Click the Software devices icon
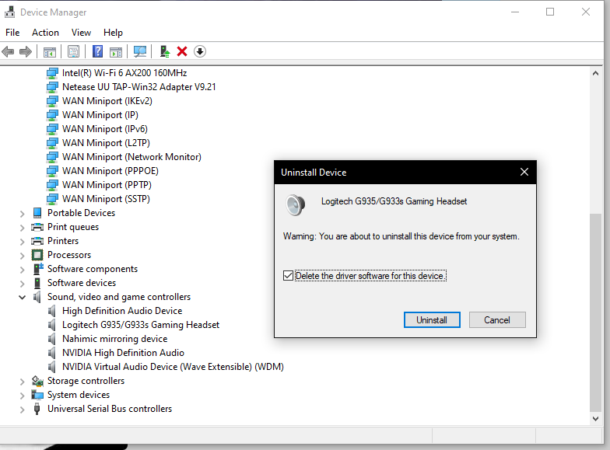The height and width of the screenshot is (450, 610). pyautogui.click(x=37, y=283)
